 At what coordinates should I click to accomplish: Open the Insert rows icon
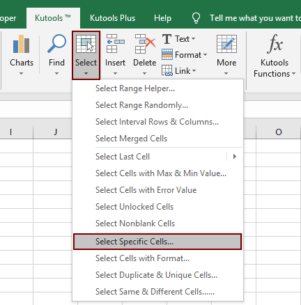click(x=115, y=44)
